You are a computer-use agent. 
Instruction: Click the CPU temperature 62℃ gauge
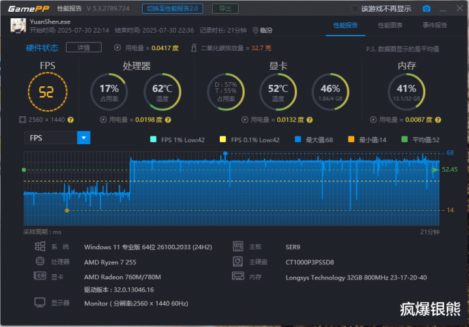click(x=162, y=92)
